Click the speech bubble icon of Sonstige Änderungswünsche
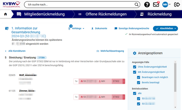Screen dimensions: 182x110 116,28
